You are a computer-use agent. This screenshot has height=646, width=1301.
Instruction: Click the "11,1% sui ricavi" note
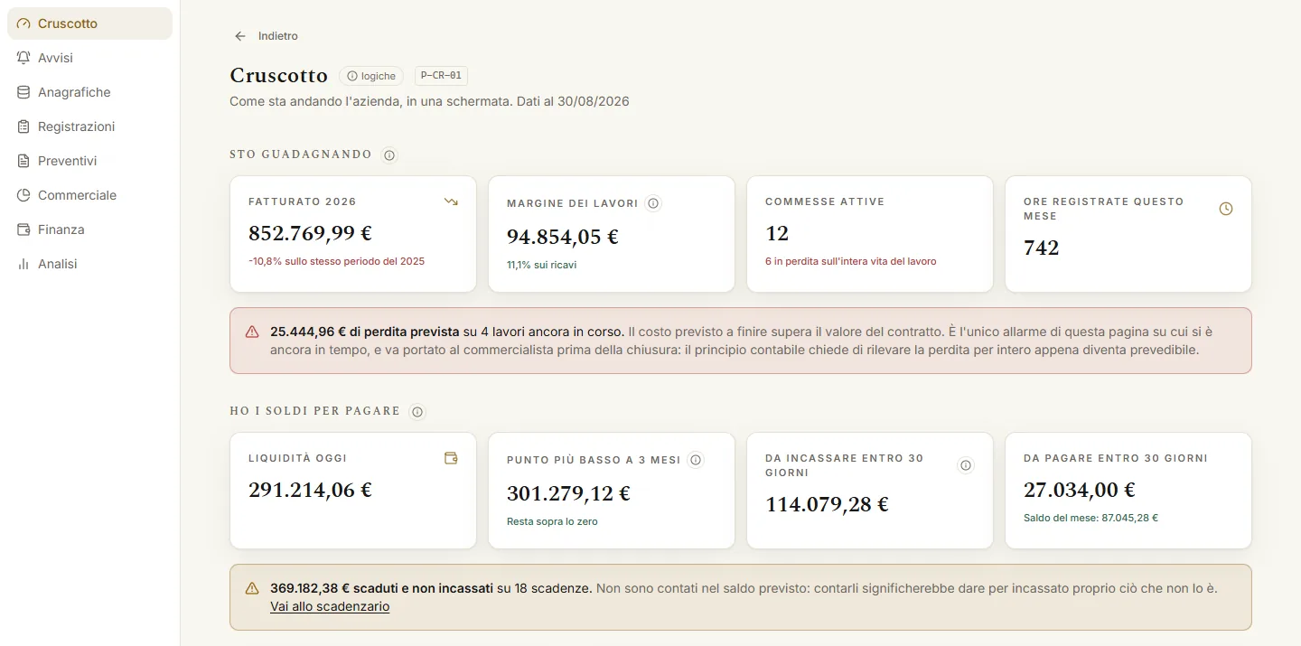tap(541, 265)
